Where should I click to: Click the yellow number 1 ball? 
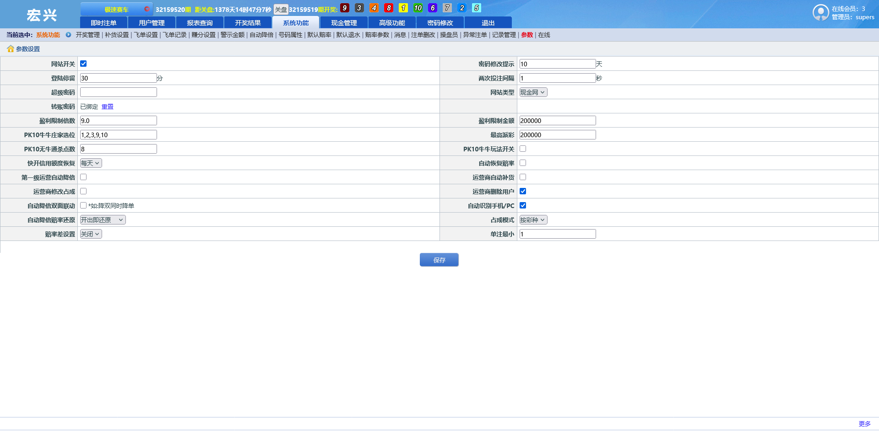(403, 8)
